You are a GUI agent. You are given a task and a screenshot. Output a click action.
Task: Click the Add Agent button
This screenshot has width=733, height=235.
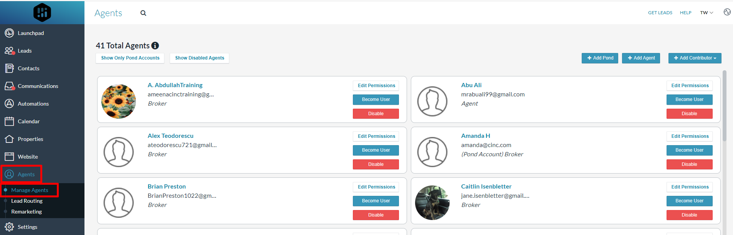point(641,58)
